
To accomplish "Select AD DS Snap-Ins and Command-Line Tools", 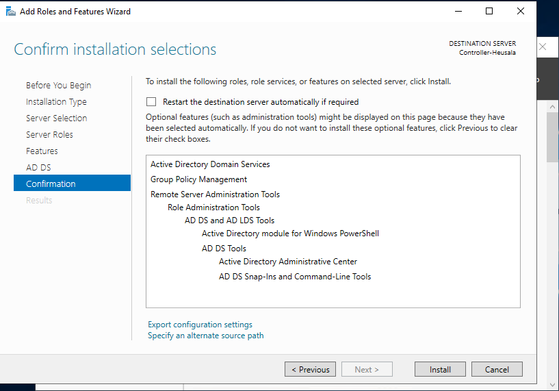I will pyautogui.click(x=295, y=277).
